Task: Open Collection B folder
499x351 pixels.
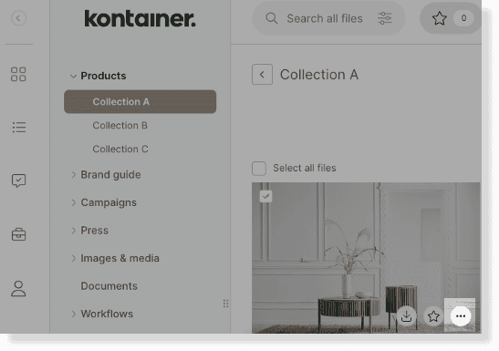Action: pyautogui.click(x=120, y=125)
